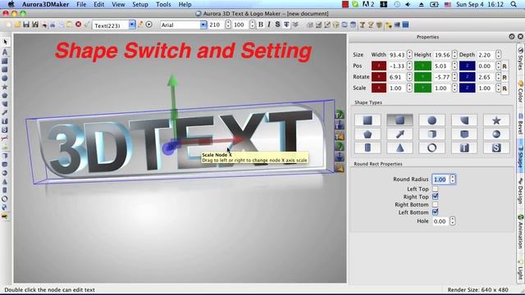The width and height of the screenshot is (525, 295).
Task: Select the T text-board shape type
Action: (x=464, y=147)
